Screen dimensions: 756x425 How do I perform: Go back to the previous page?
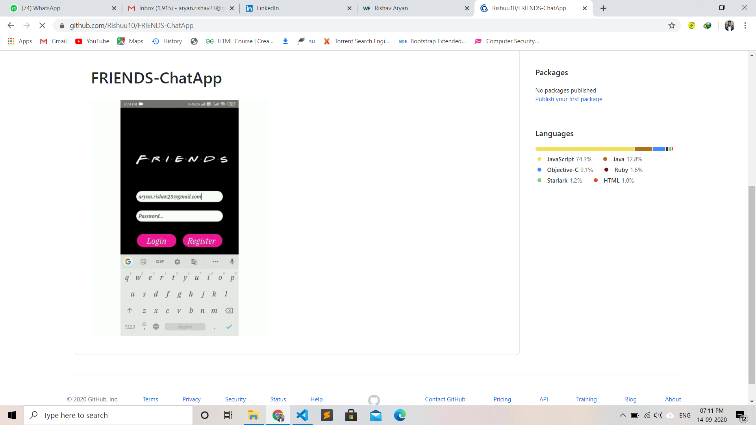[x=11, y=26]
